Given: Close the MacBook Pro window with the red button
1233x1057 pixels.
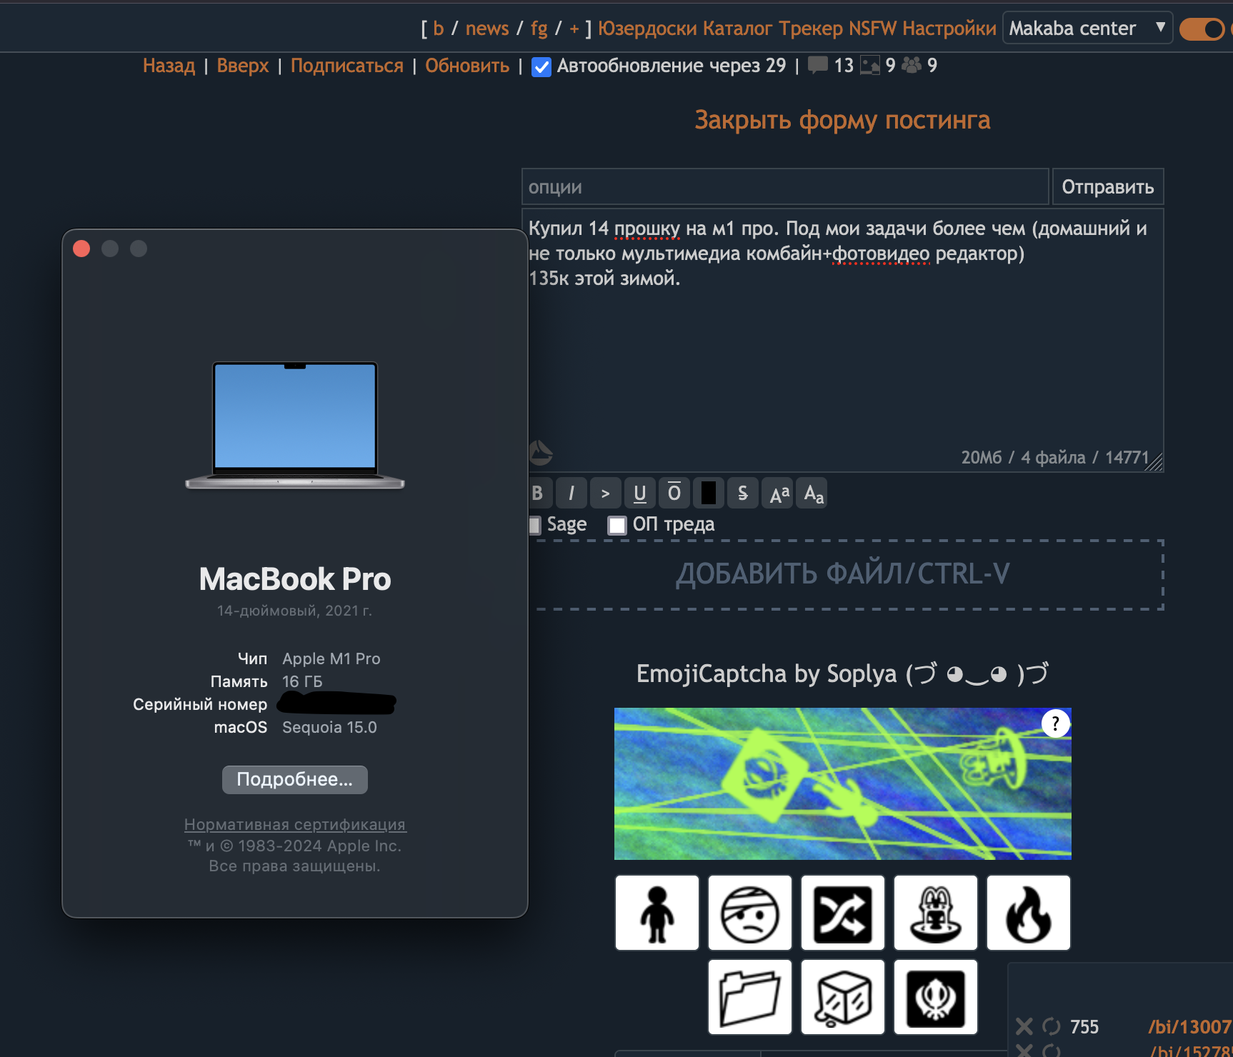Looking at the screenshot, I should (x=81, y=249).
